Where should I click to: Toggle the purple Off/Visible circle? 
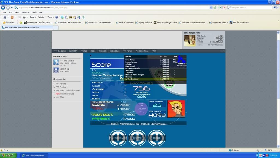pyautogui.click(x=141, y=107)
